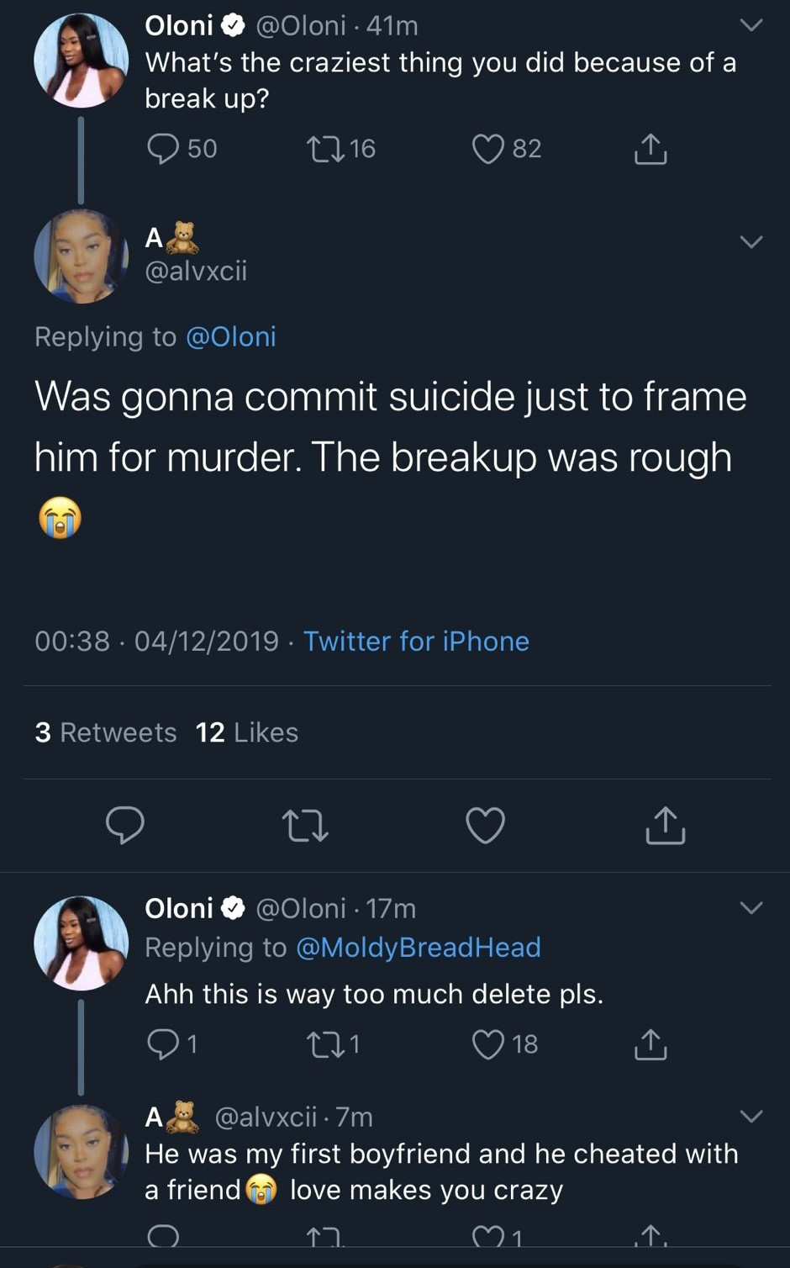Share Oloni's original break up tweet
This screenshot has width=790, height=1268.
click(x=650, y=149)
